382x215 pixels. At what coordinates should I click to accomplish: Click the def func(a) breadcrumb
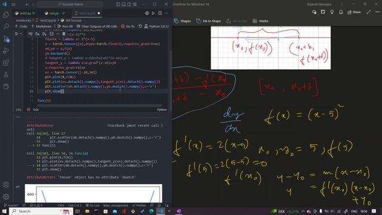tap(73, 20)
